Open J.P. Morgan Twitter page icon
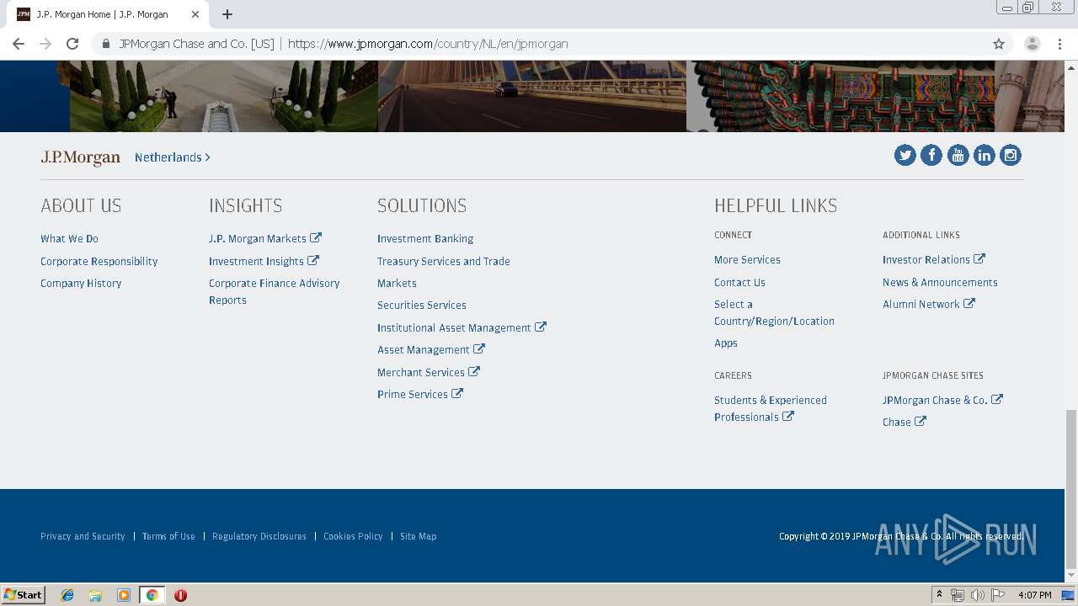Image resolution: width=1078 pixels, height=606 pixels. 905,155
